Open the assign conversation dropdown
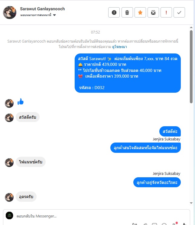 click(38, 15)
